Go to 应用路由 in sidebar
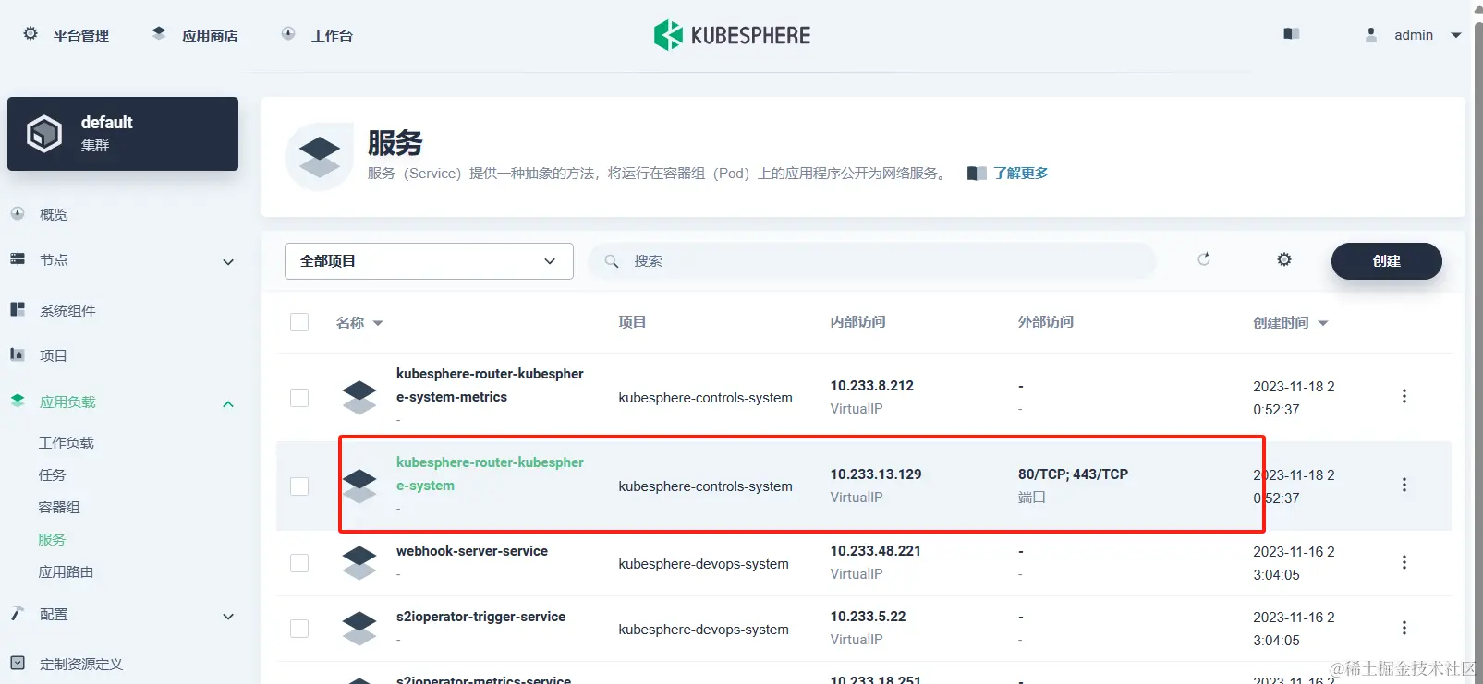 tap(66, 571)
